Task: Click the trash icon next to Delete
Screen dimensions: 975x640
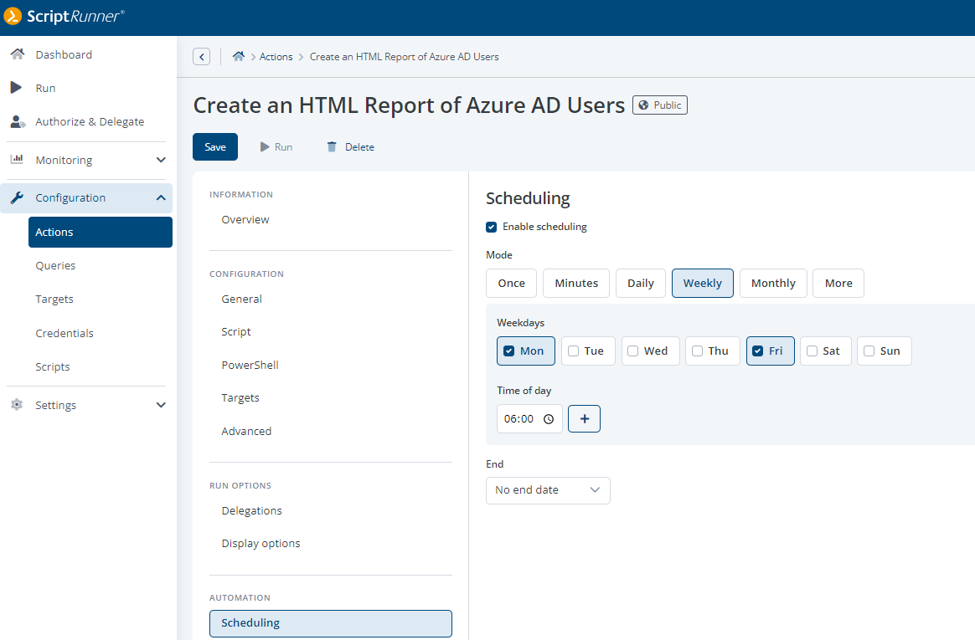Action: (332, 147)
